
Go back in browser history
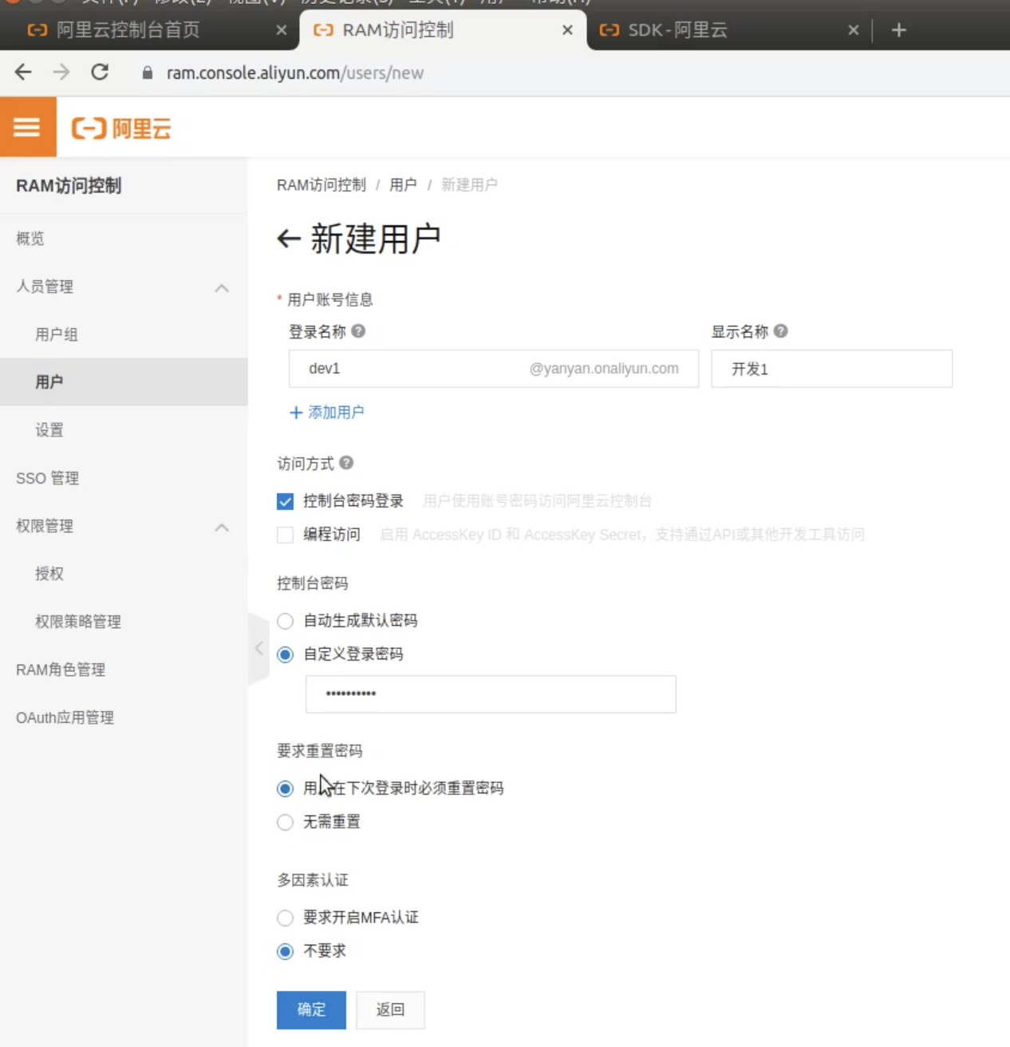click(23, 73)
